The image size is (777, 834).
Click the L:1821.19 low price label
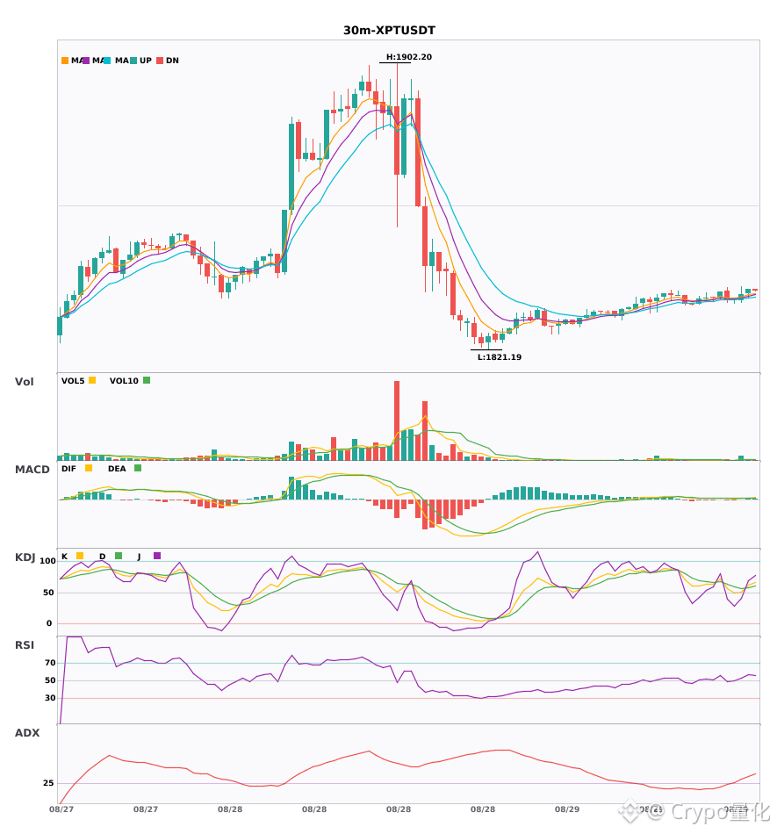[500, 357]
